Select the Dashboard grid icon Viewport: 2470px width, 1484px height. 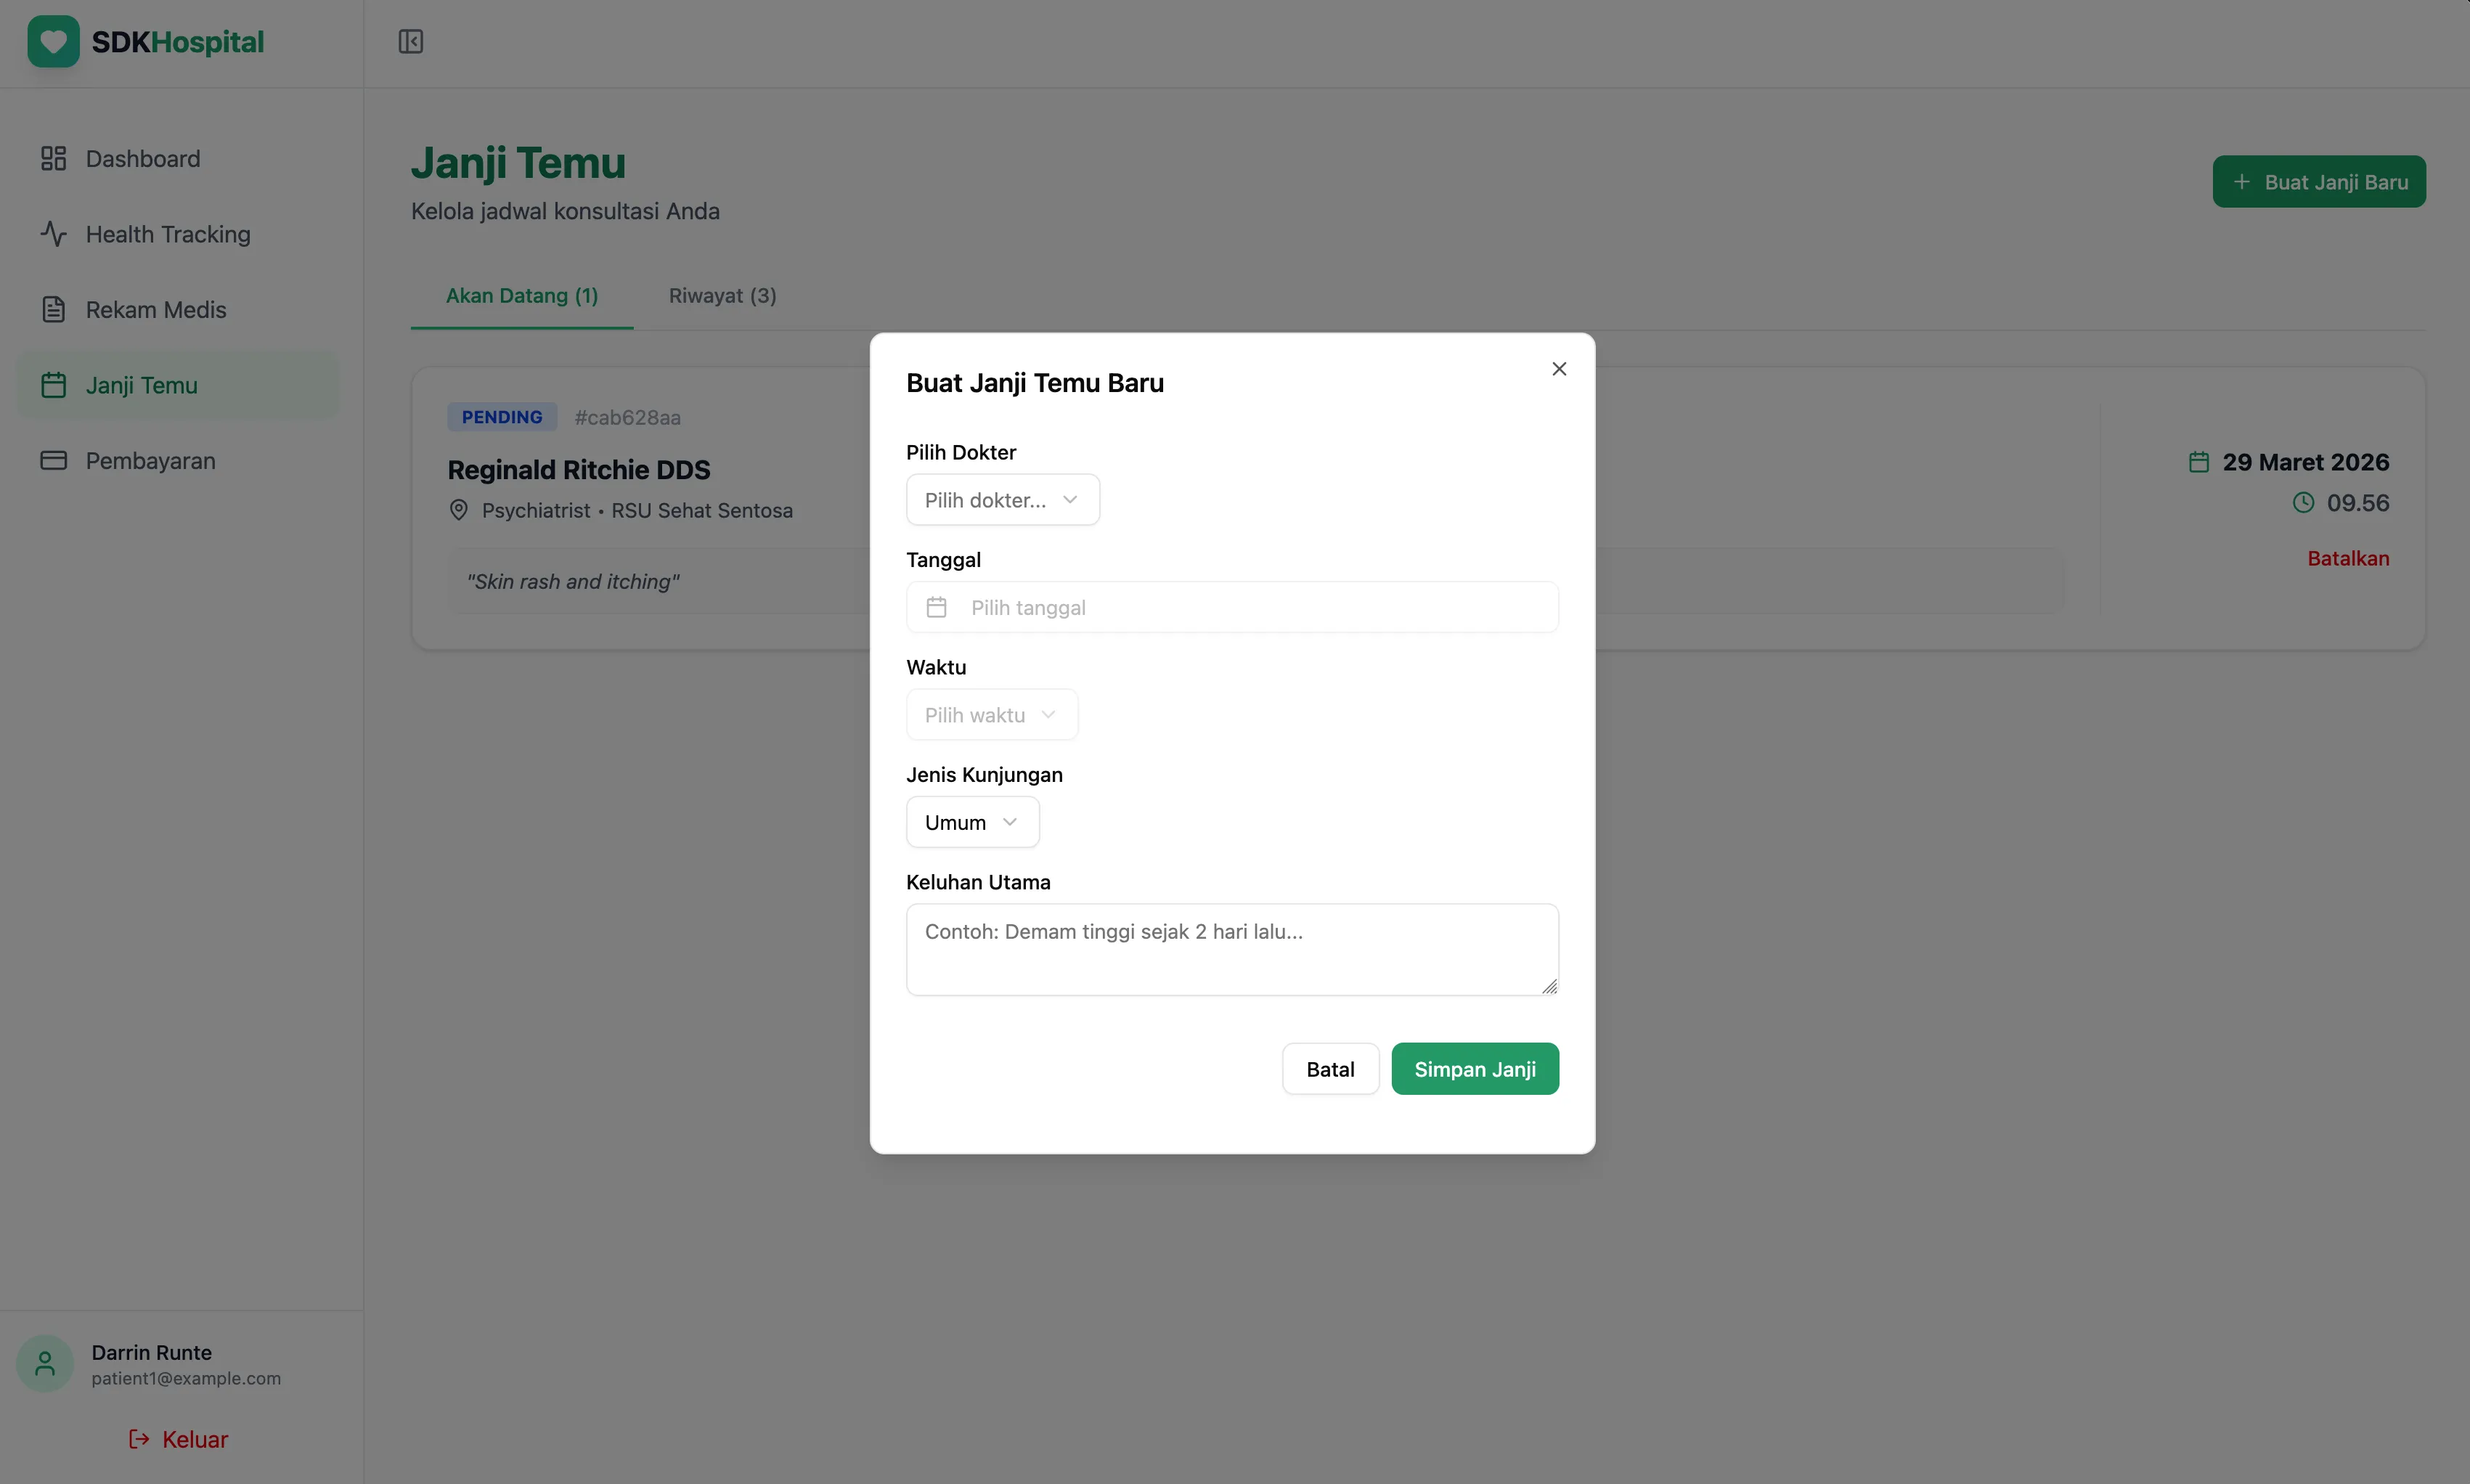[x=53, y=158]
